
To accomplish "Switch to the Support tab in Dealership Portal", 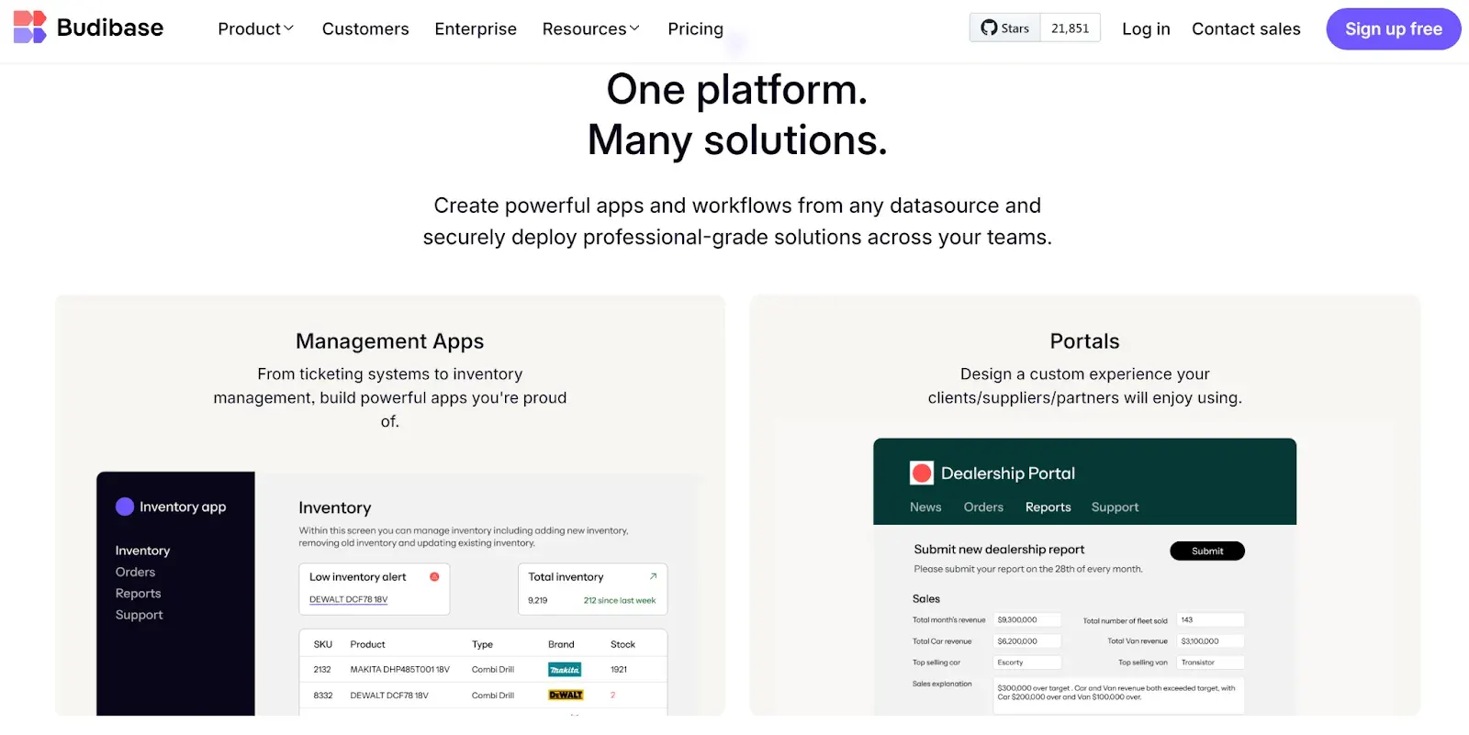I will [1115, 507].
